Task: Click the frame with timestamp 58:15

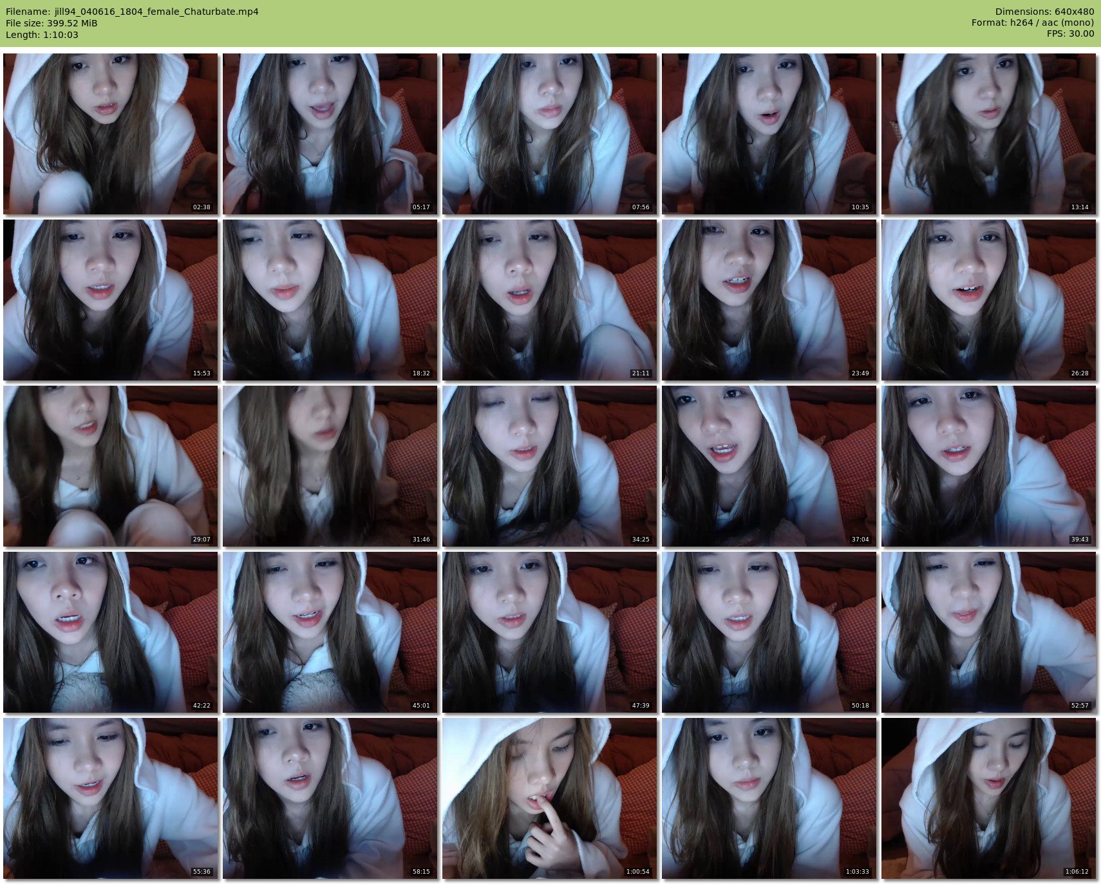Action: point(330,798)
